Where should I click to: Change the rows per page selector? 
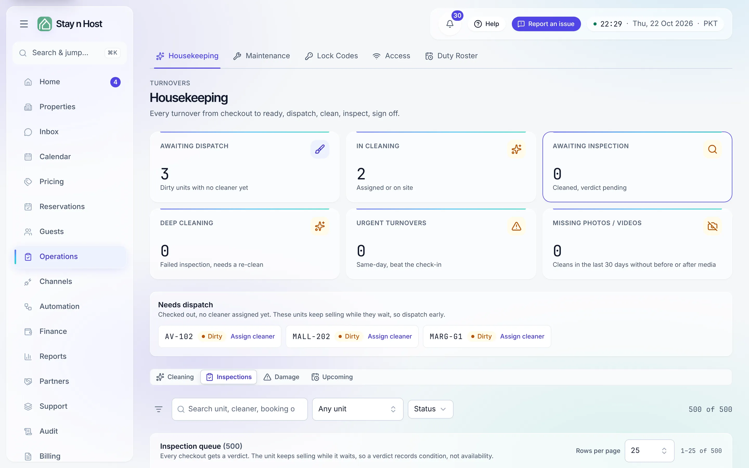coord(649,451)
